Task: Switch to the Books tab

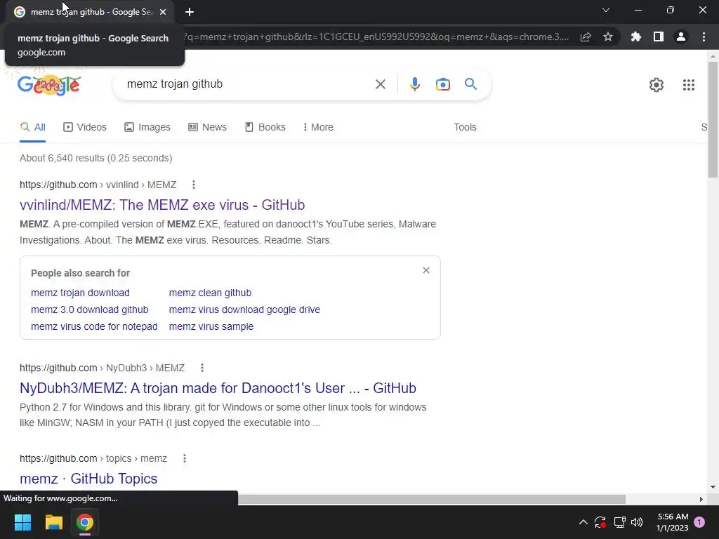Action: tap(265, 128)
